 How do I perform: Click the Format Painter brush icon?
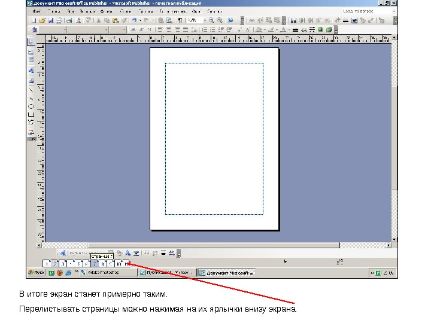tap(125, 20)
